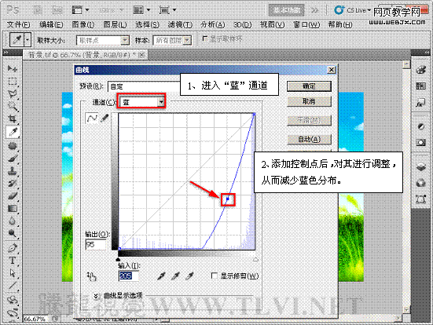
Task: Choose the edit-points curve mode icon
Action: [x=92, y=118]
